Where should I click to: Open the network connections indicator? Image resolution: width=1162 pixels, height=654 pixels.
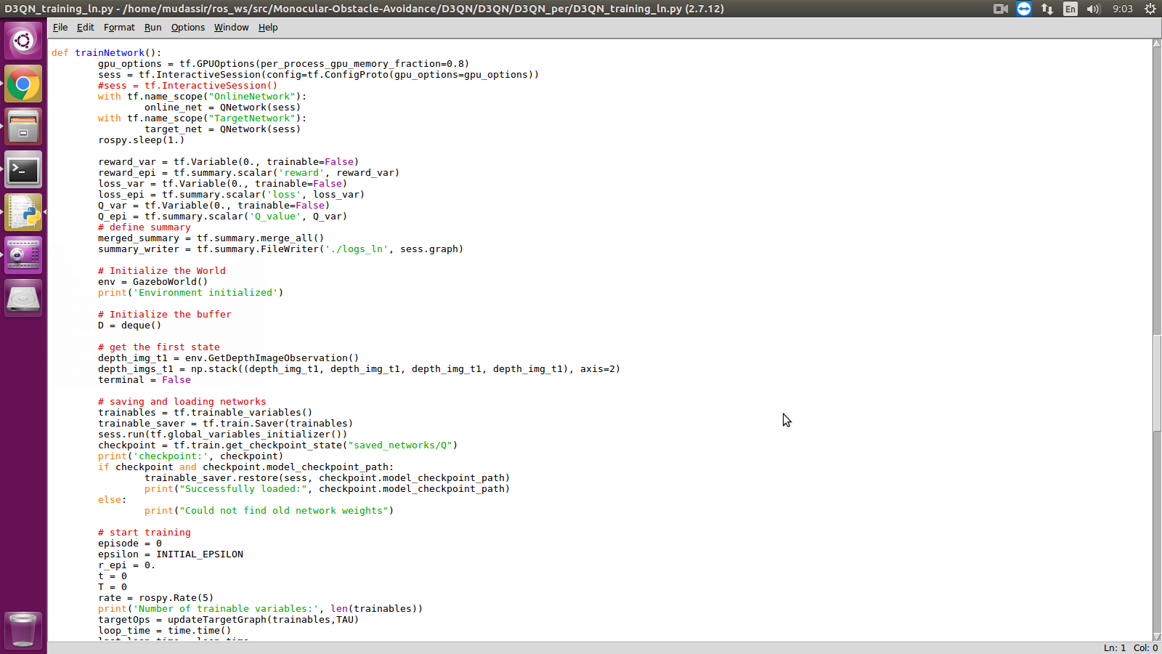(x=1047, y=9)
